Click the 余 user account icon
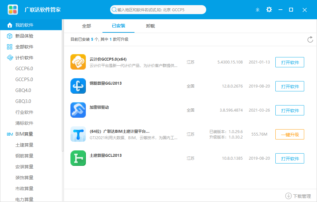The width and height of the screenshot is (317, 202). [257, 10]
